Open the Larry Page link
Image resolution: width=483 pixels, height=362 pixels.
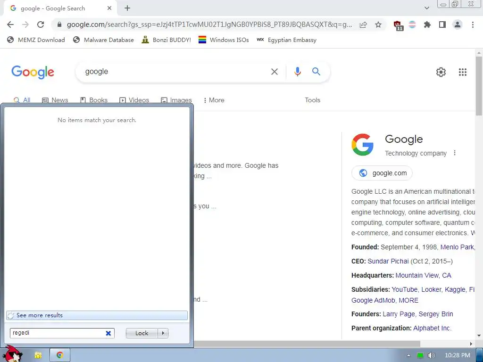(399, 314)
